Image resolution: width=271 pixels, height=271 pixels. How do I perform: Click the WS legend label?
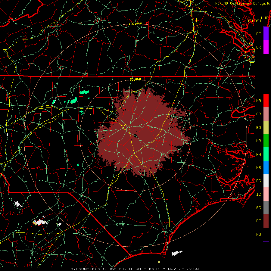[258, 167]
